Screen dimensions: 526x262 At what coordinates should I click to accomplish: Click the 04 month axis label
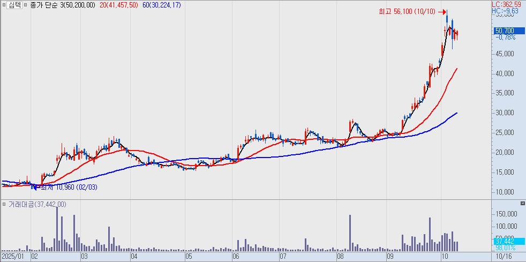(x=134, y=257)
